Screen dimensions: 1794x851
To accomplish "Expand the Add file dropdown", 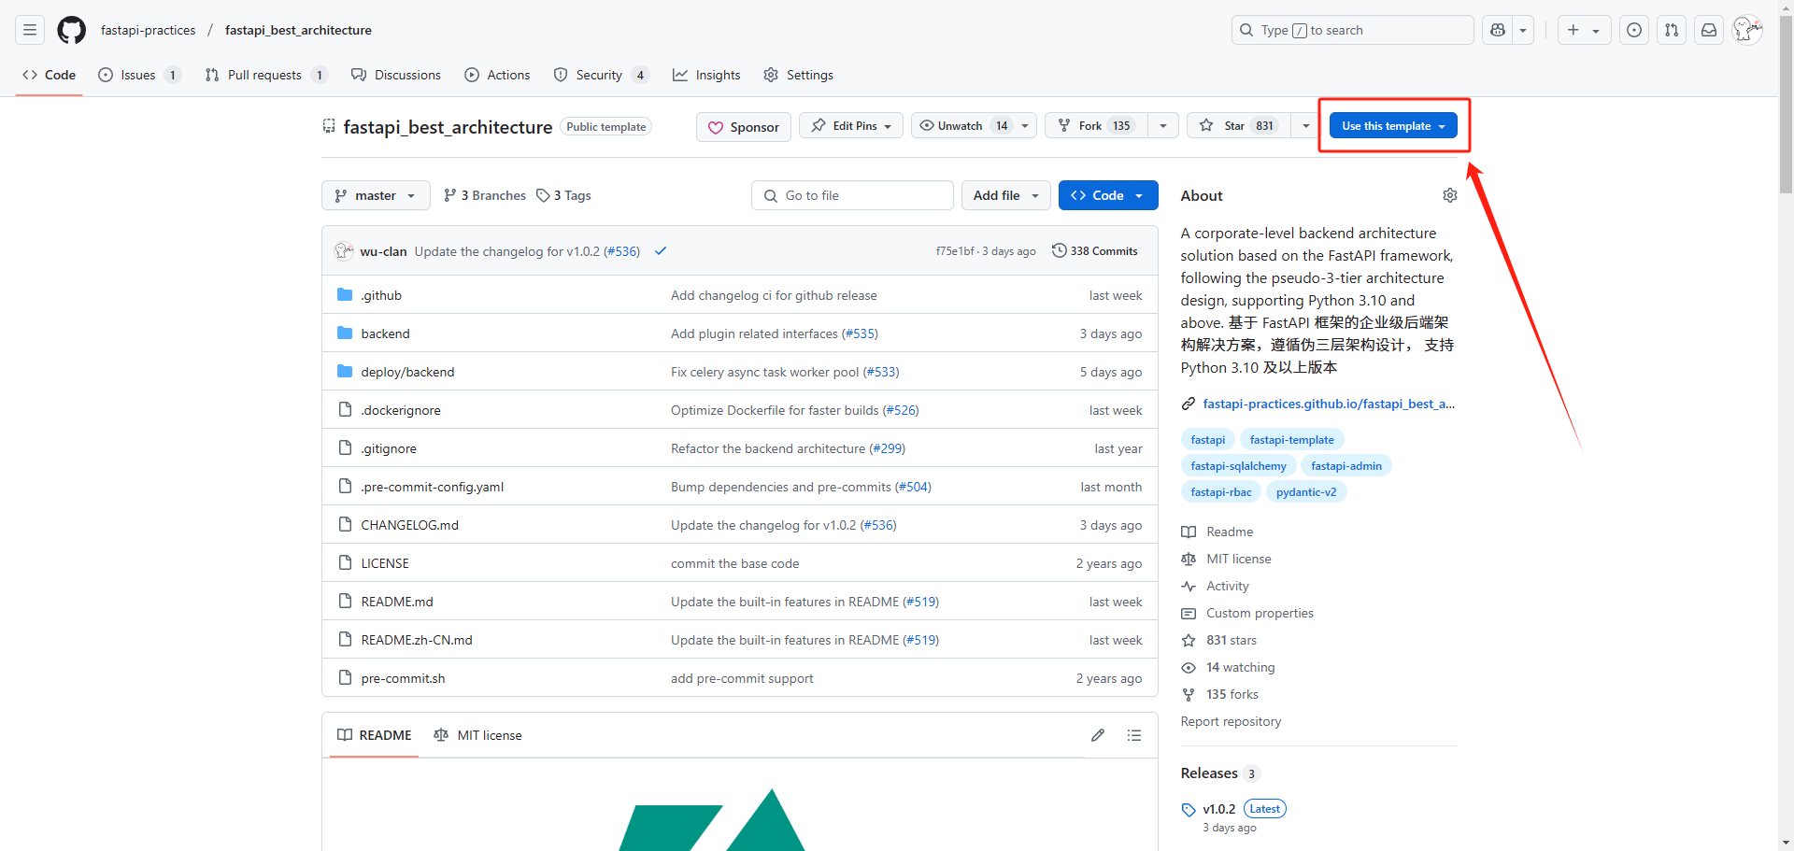I will tap(1006, 195).
